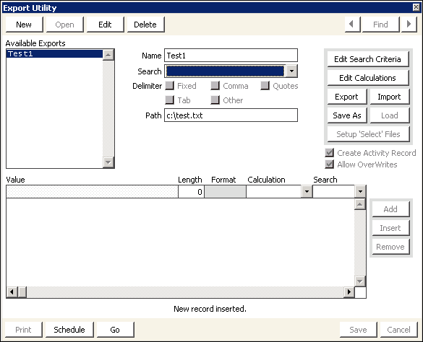423x342 pixels.
Task: Go to the previous record with the left arrow
Action: point(352,25)
